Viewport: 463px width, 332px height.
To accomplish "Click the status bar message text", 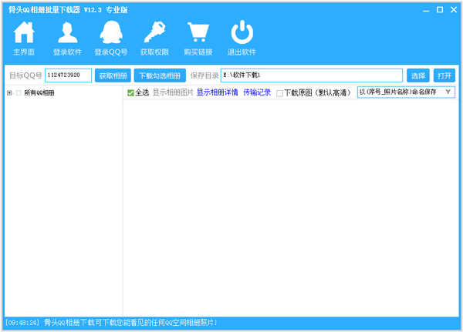I will coord(130,323).
